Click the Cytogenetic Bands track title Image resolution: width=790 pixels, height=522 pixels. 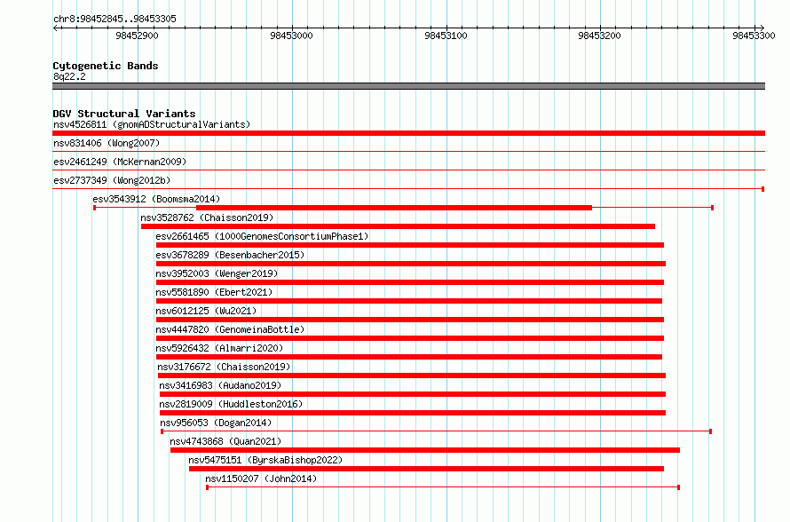(x=106, y=66)
